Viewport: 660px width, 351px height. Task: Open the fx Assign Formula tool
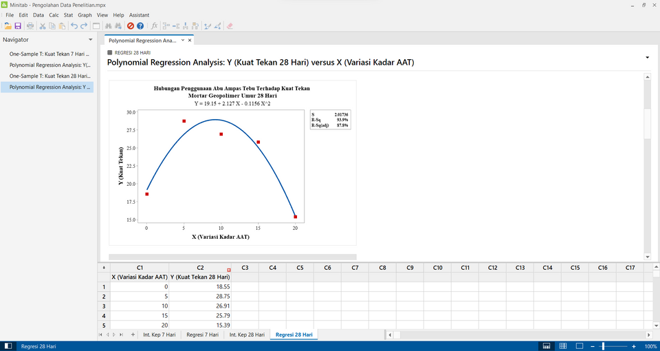click(154, 26)
